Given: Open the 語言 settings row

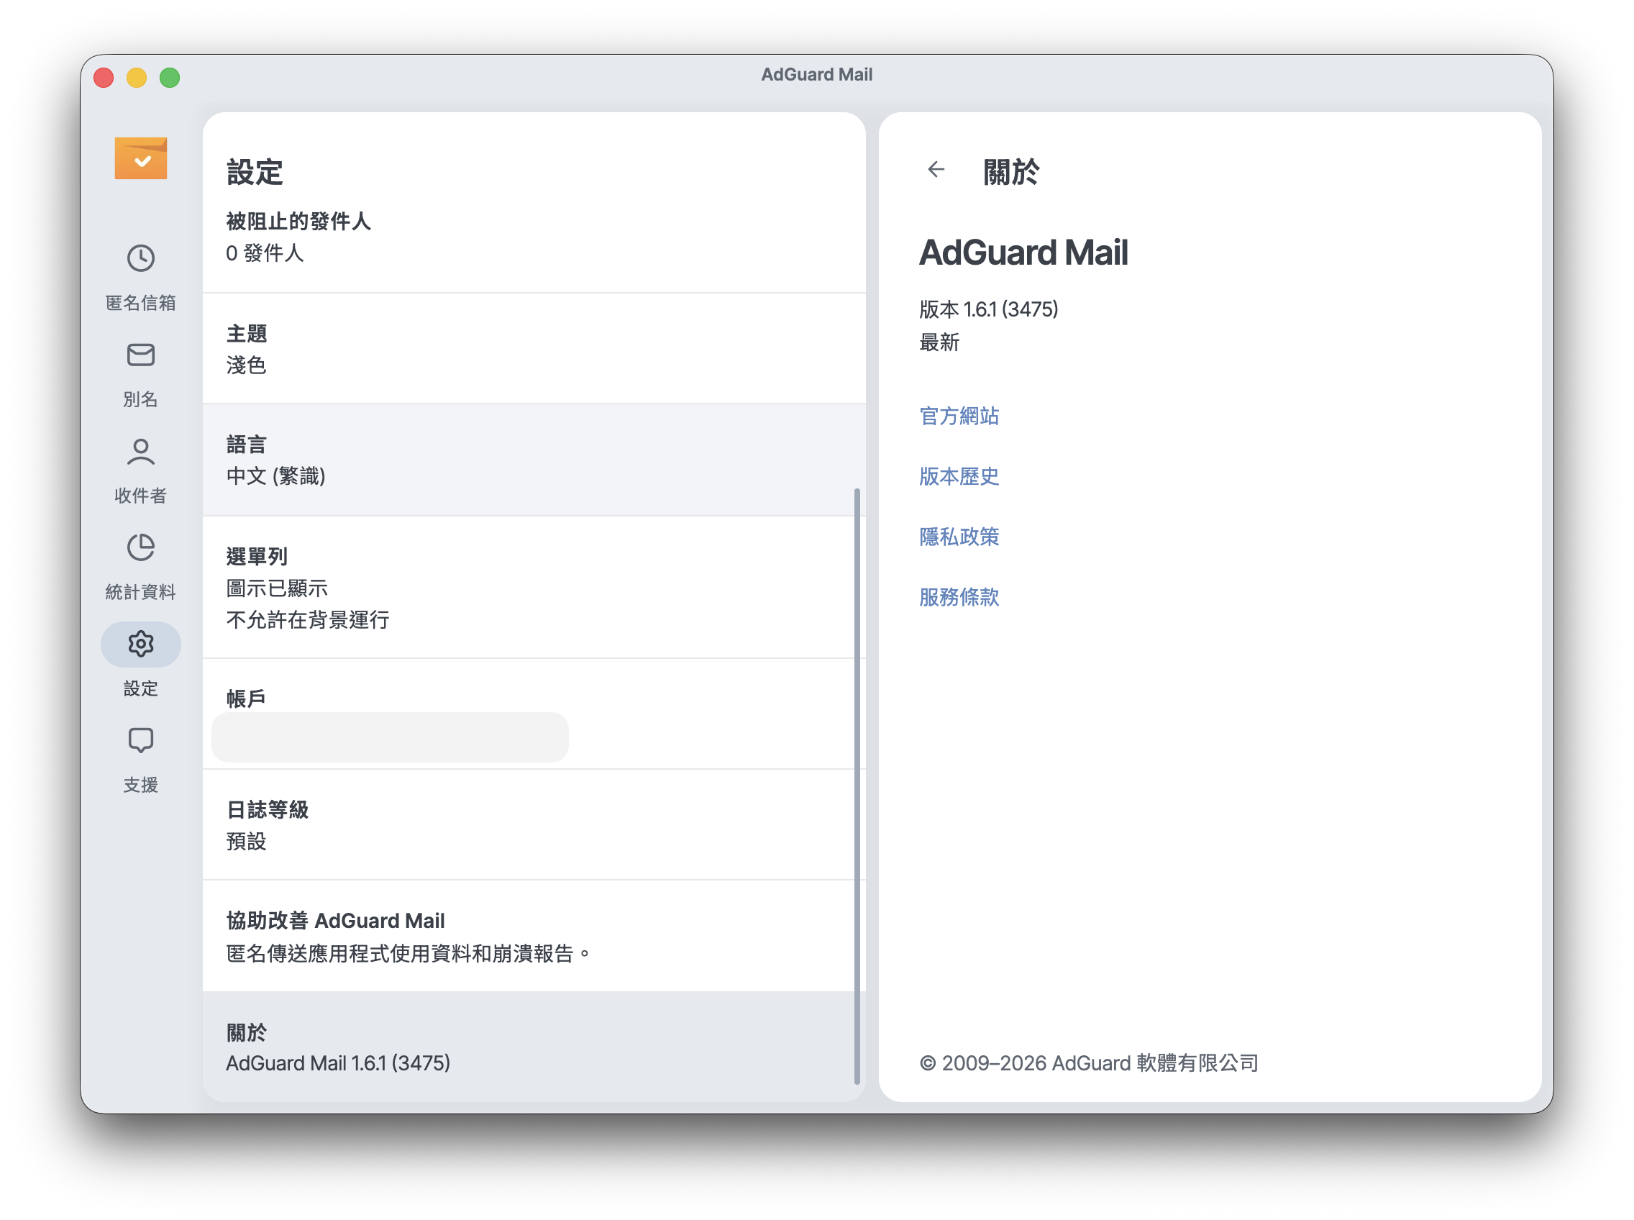Looking at the screenshot, I should [534, 460].
